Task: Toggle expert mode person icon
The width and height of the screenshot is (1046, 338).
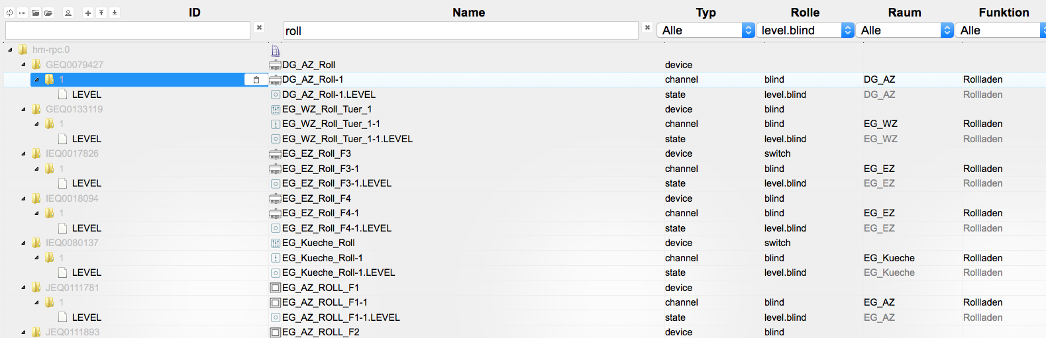Action: (x=68, y=13)
